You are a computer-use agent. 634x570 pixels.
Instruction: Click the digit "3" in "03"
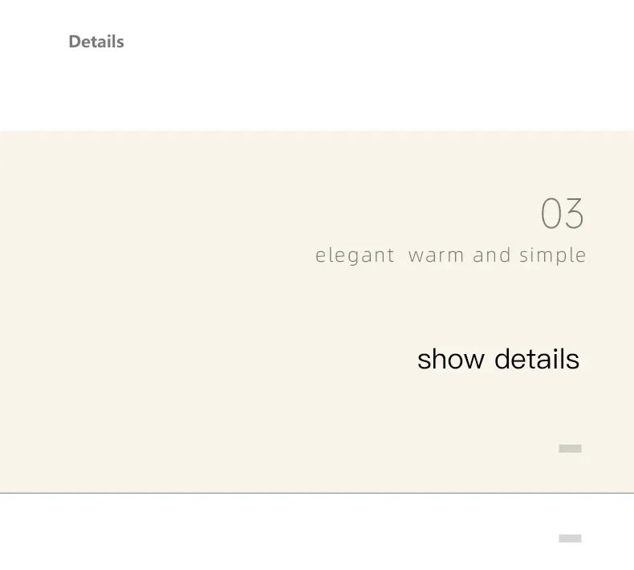pyautogui.click(x=574, y=214)
